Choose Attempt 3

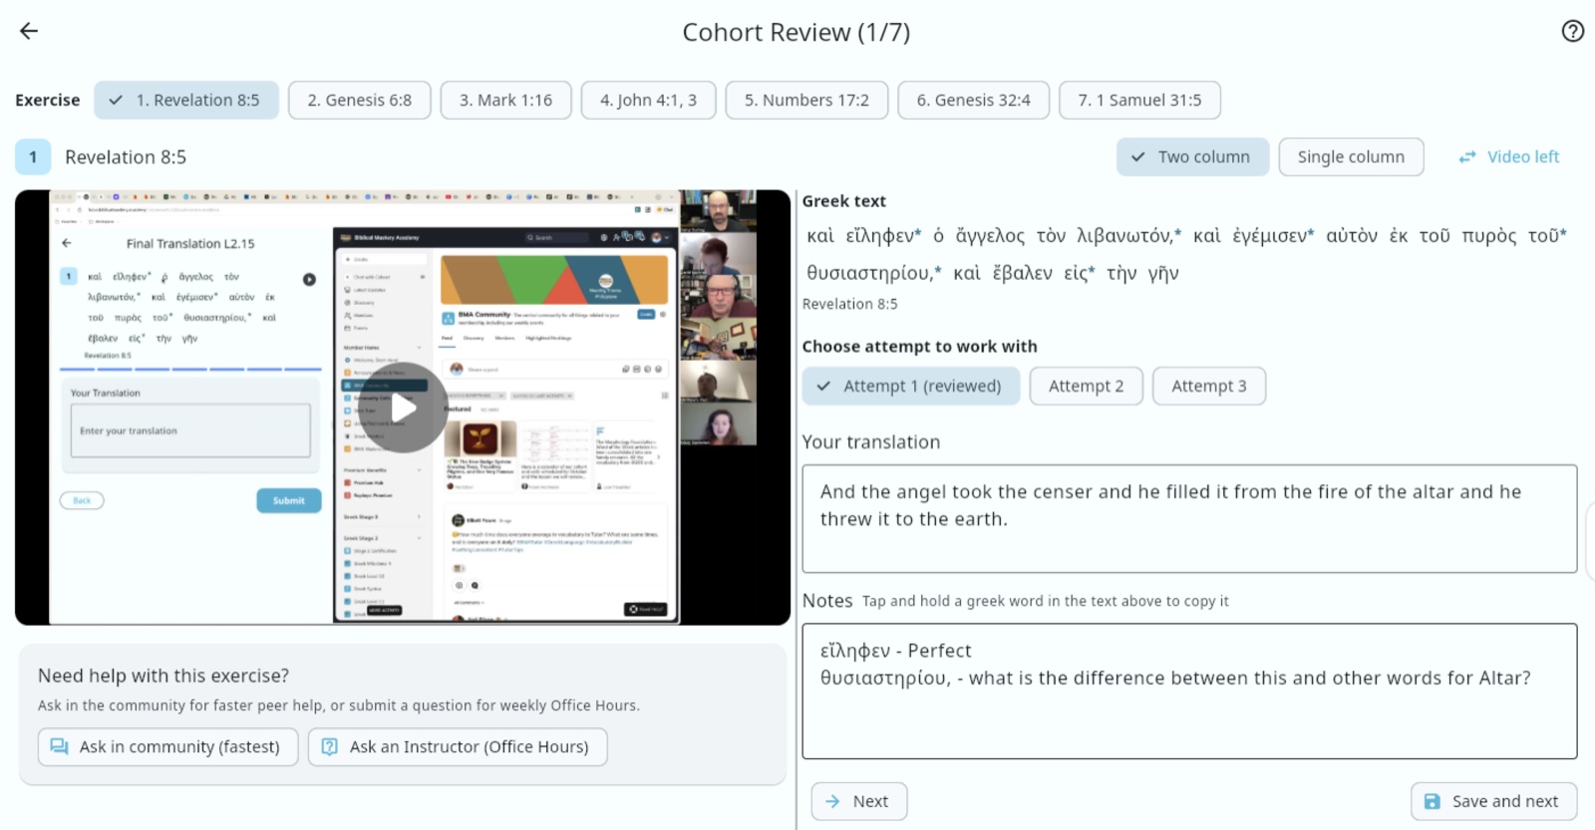(1209, 386)
